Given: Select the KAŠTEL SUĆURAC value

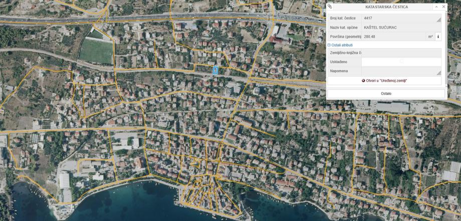Looking at the screenshot, I should tap(380, 28).
